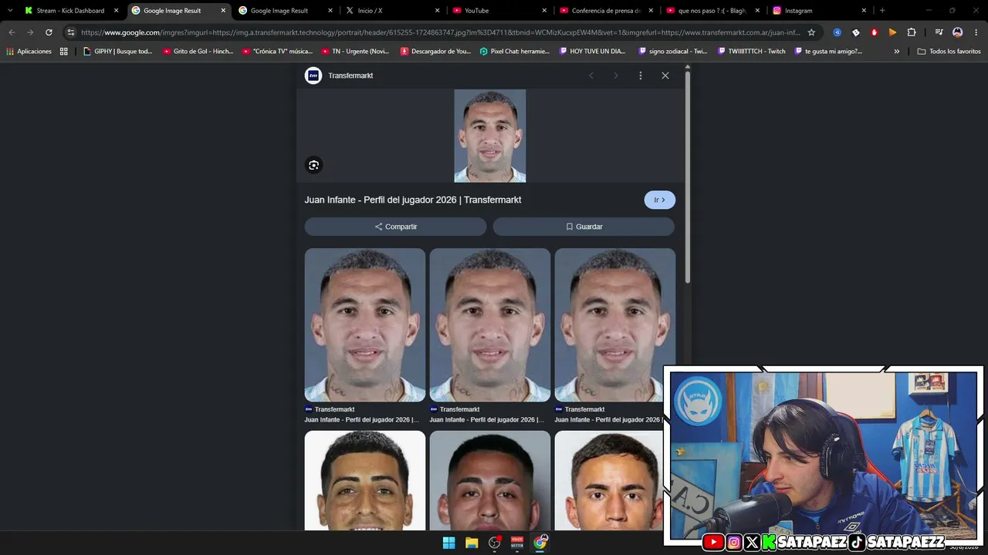
Task: Open the 'te gusta mi amigo?' bookmark
Action: click(x=828, y=52)
